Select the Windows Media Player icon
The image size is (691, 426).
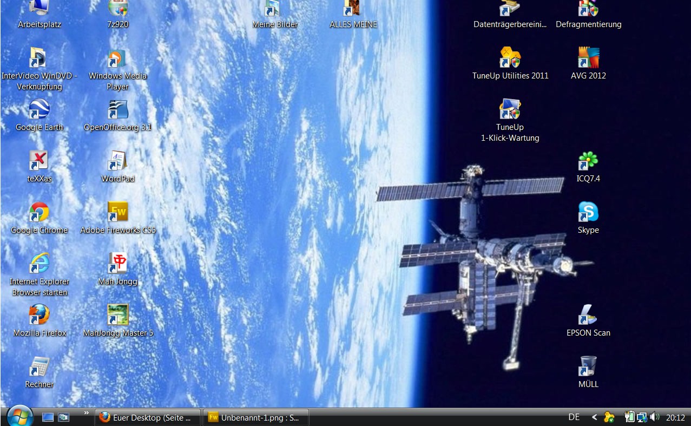(x=117, y=57)
